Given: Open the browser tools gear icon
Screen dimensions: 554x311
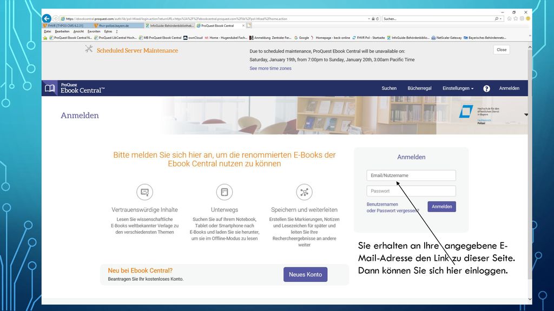Looking at the screenshot, I should (x=522, y=19).
